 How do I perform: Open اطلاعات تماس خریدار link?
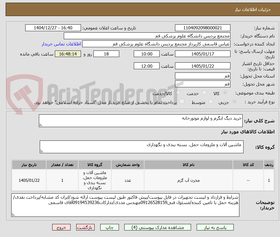pos(61,44)
